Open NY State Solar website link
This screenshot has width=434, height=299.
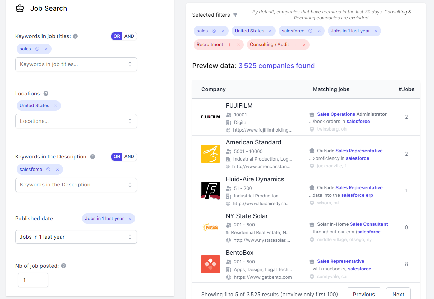[x=262, y=240]
